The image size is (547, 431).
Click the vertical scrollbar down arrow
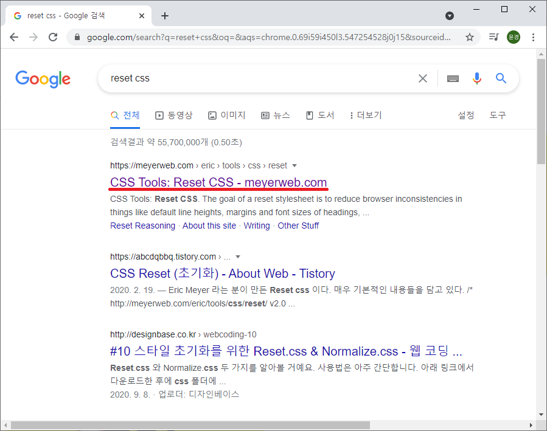click(x=541, y=415)
